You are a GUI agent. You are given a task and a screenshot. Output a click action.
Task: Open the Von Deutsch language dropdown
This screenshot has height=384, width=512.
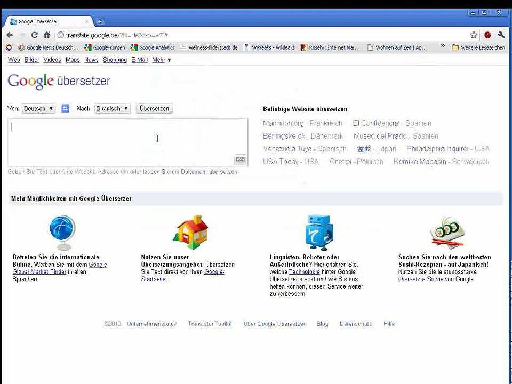[x=38, y=108]
